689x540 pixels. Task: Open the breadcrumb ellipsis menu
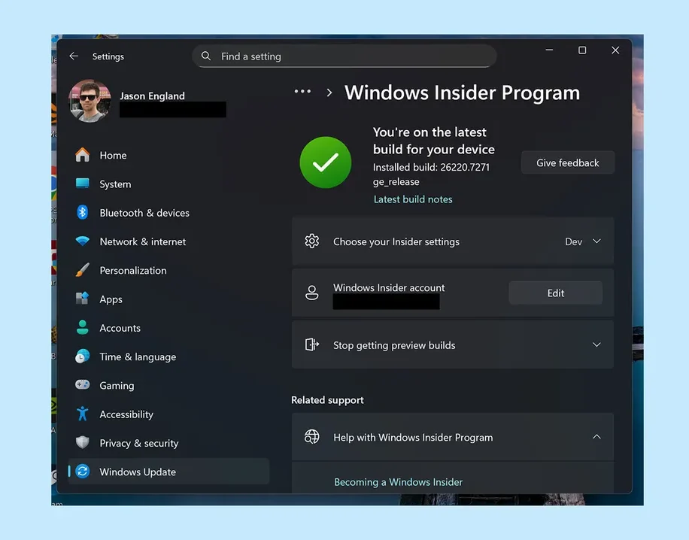302,91
